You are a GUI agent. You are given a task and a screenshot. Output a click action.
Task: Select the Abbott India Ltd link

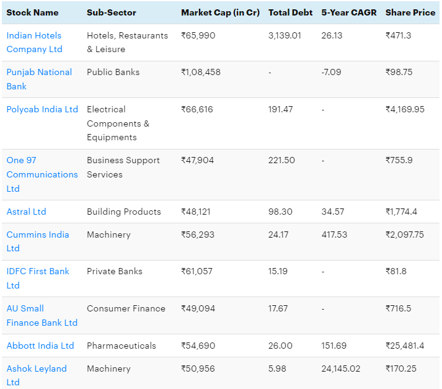pos(40,346)
